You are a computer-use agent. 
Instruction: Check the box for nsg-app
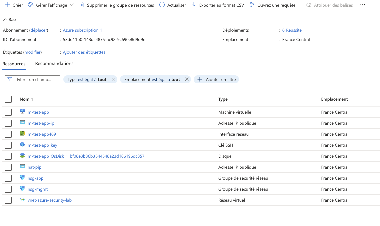tap(8, 178)
